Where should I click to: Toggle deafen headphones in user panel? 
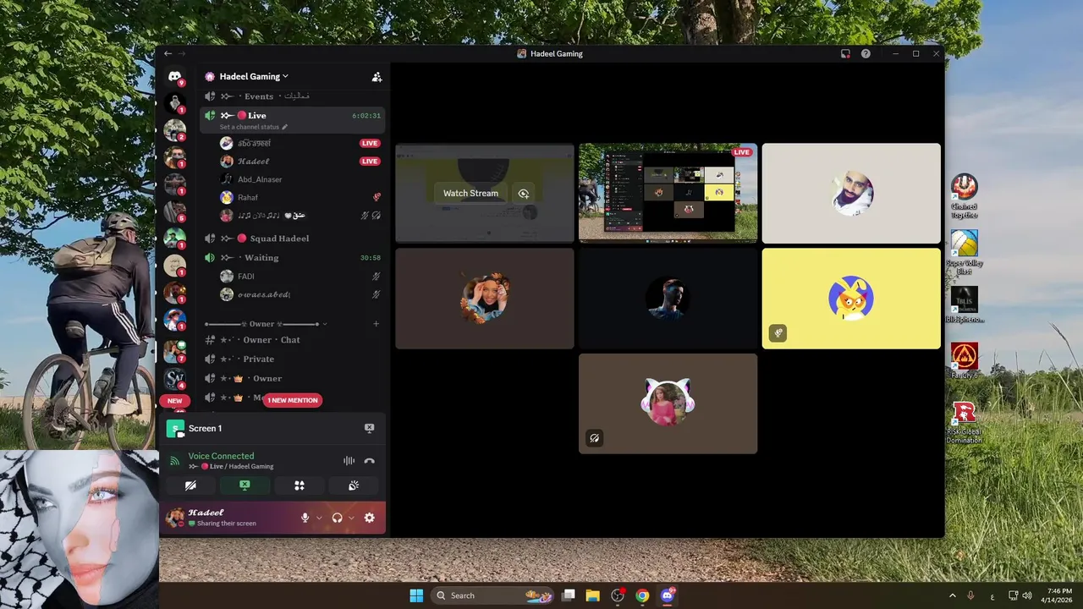(337, 518)
